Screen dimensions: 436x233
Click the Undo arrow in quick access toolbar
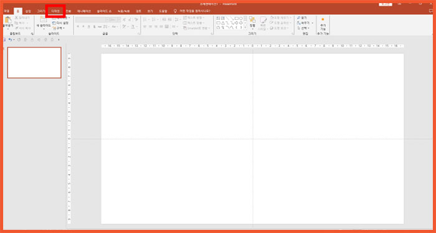coord(10,40)
